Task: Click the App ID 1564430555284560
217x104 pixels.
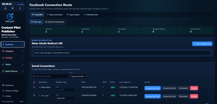Action: pyautogui.click(x=89, y=95)
